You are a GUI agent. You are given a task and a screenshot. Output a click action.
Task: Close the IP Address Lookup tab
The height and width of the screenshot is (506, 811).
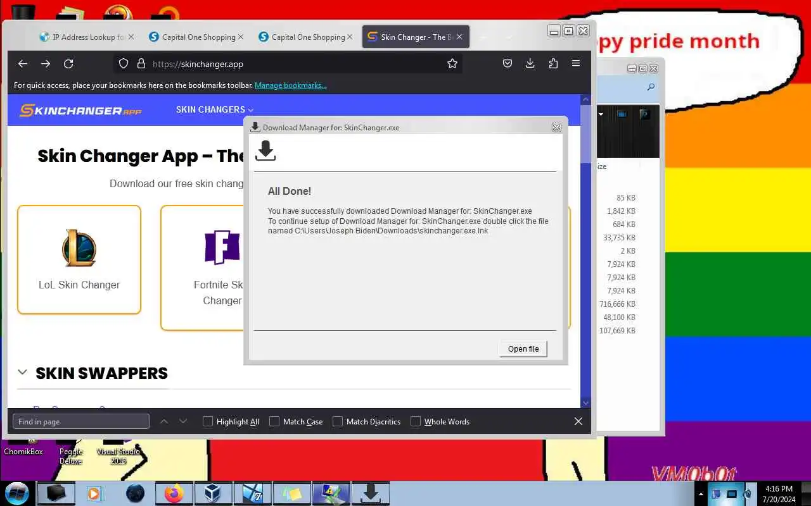tap(131, 37)
